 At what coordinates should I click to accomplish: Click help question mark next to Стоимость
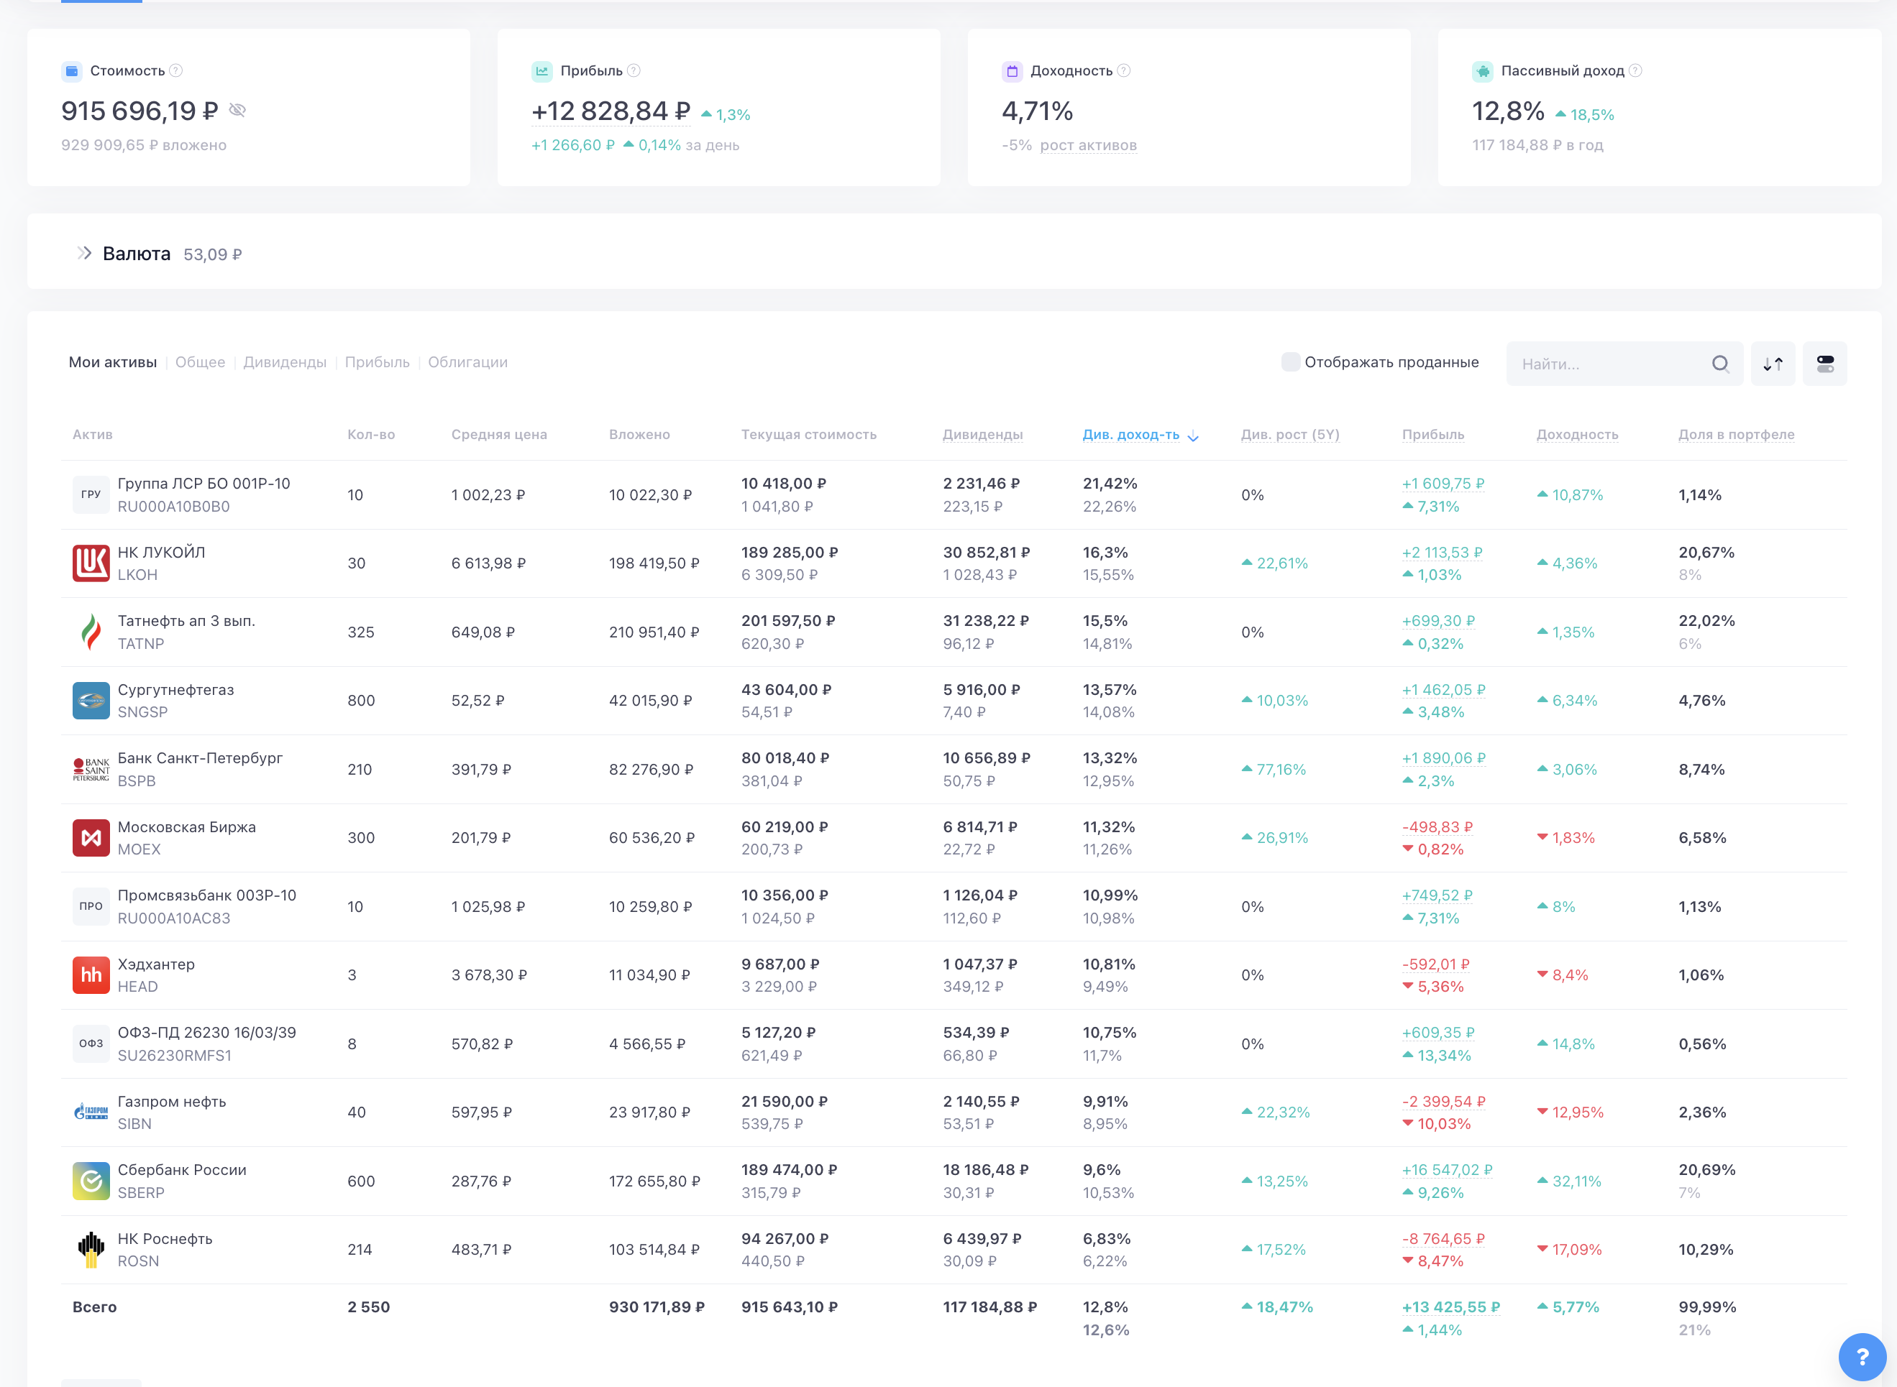(175, 70)
